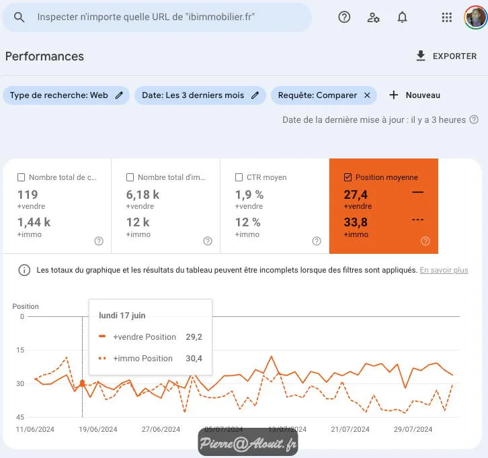Image resolution: width=488 pixels, height=458 pixels.
Task: Check the Nombre total d'impressions box
Action: click(x=130, y=177)
